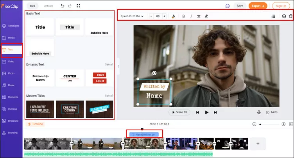Record a voiceover with microphone icon
Screen dimensions: 294x158
pyautogui.click(x=259, y=112)
